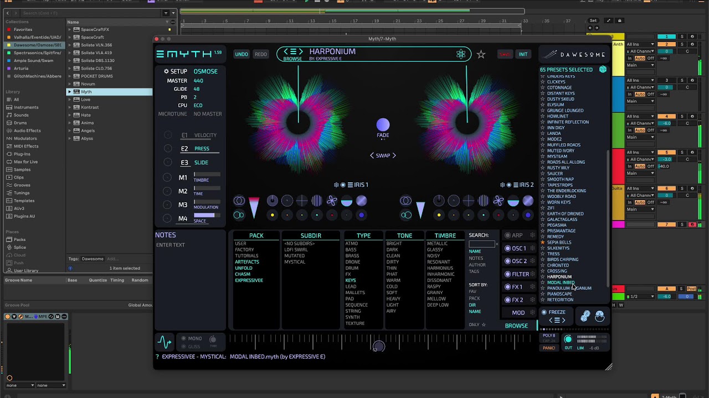Mark Harponium preset as favorite with star
The image size is (709, 398).
click(x=481, y=54)
